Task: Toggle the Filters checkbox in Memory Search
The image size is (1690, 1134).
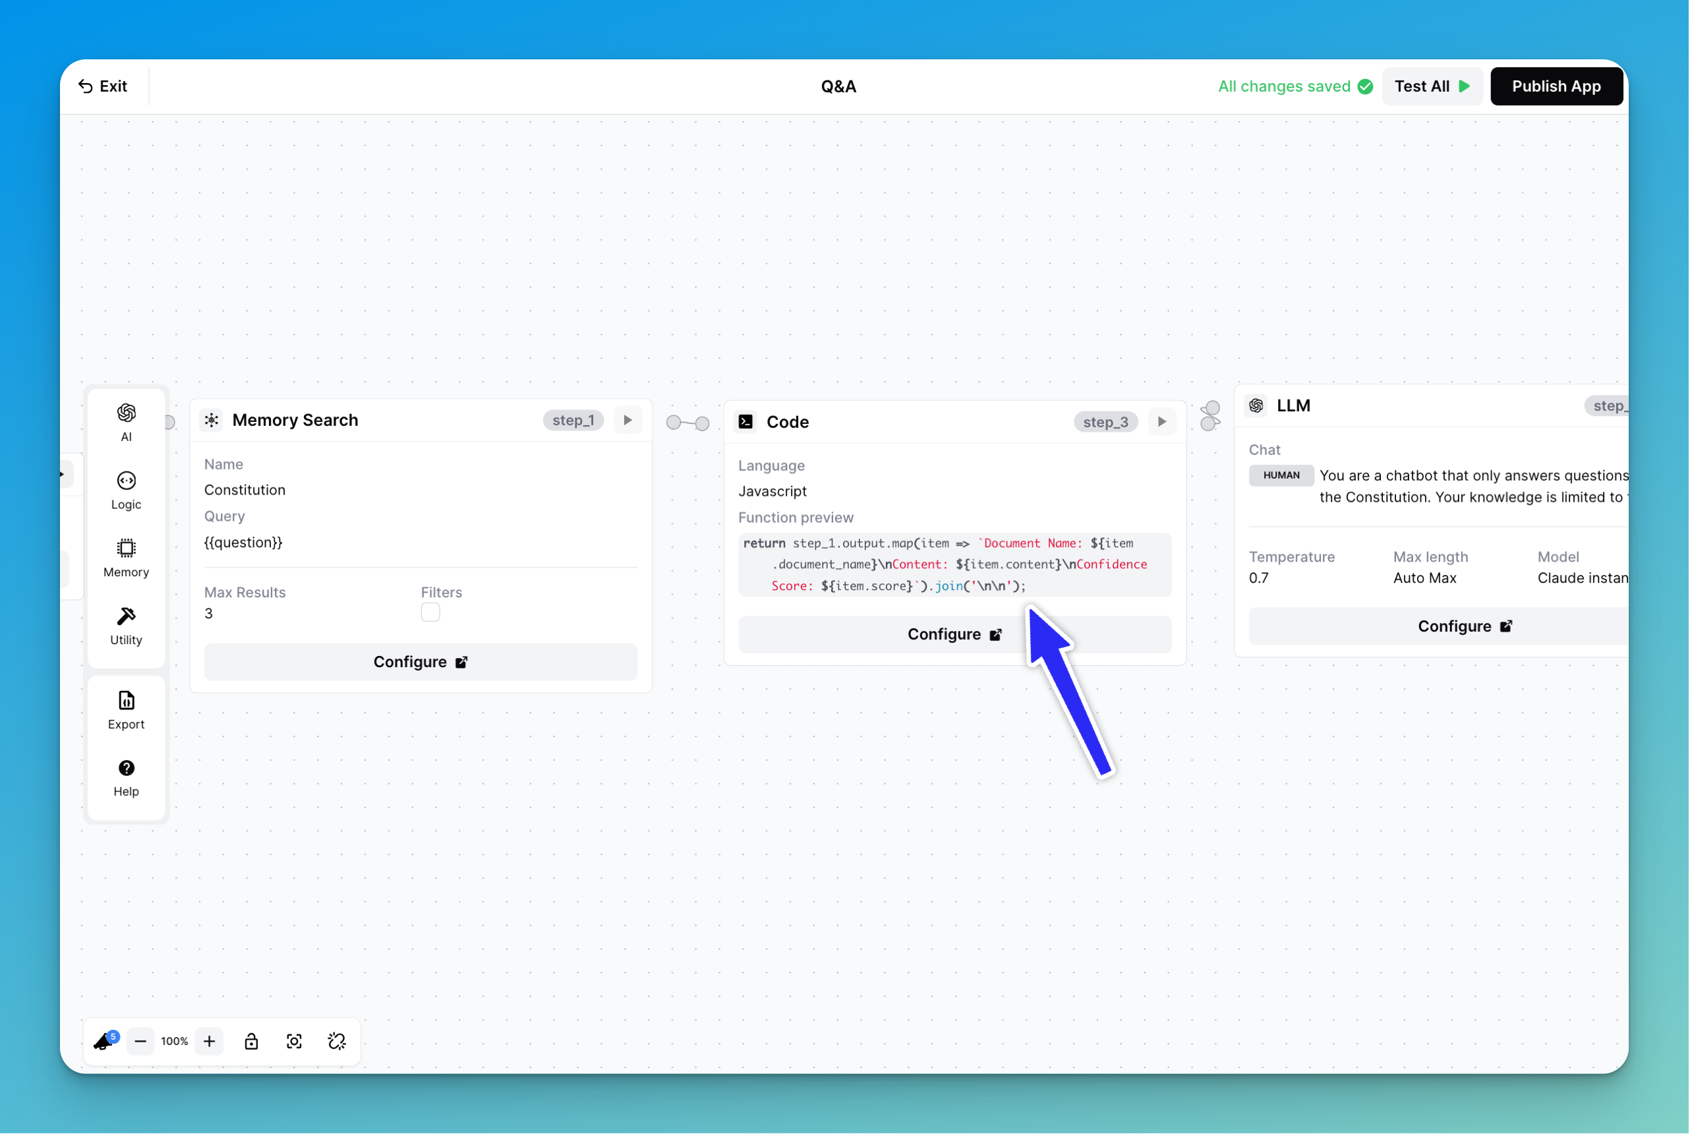Action: click(430, 612)
